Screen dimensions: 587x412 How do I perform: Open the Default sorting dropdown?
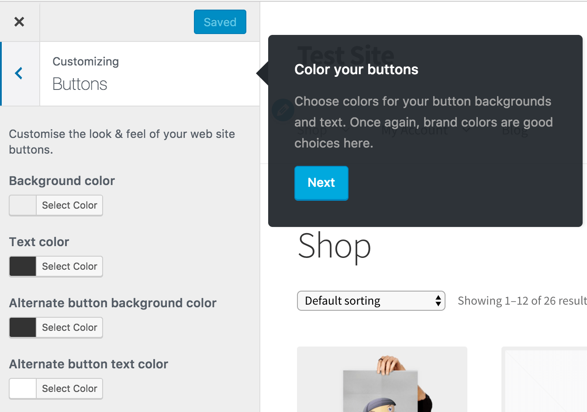pos(371,301)
